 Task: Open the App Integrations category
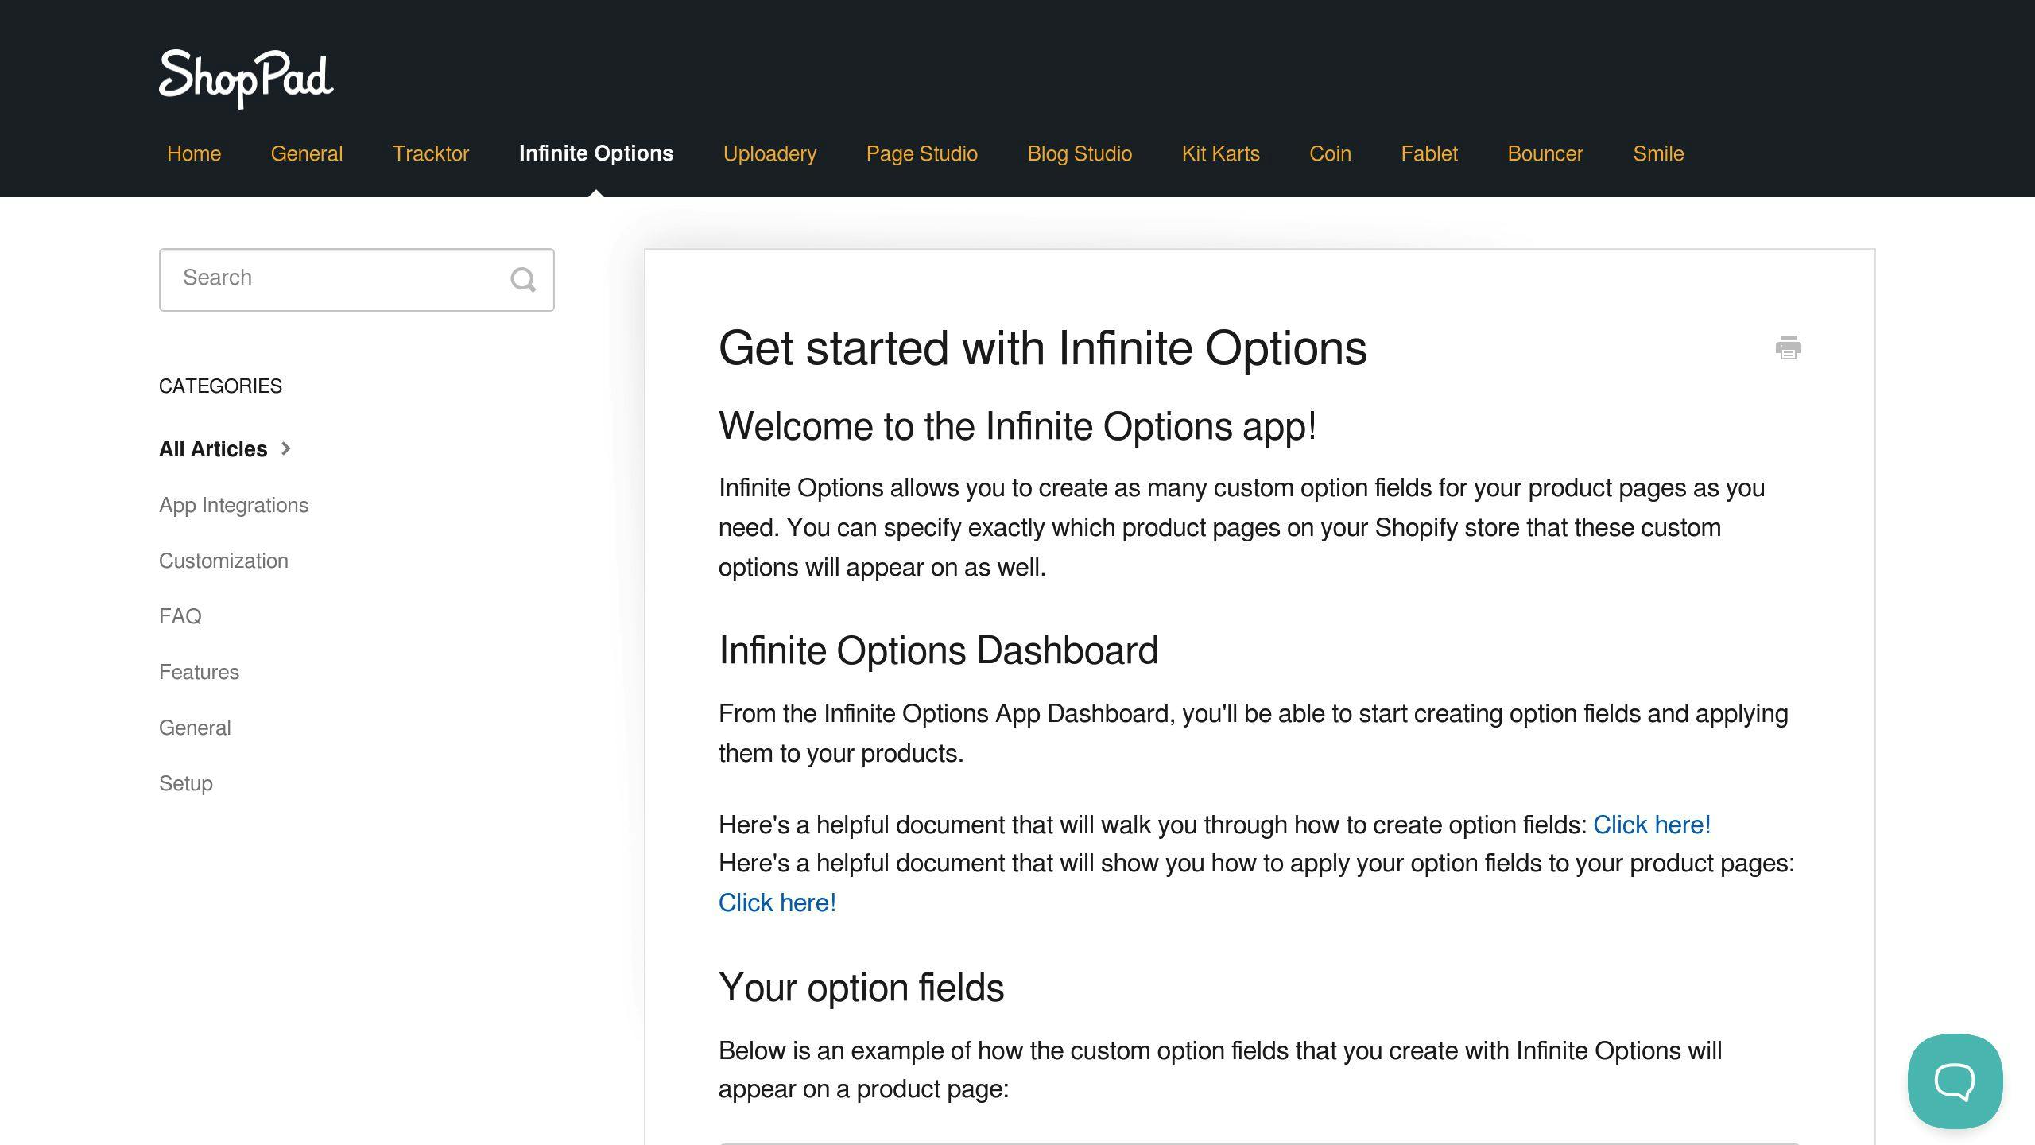pos(234,505)
